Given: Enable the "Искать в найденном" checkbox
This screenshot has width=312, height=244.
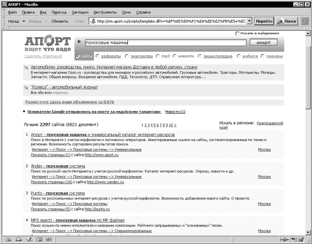Looking at the screenshot, I should 238,33.
